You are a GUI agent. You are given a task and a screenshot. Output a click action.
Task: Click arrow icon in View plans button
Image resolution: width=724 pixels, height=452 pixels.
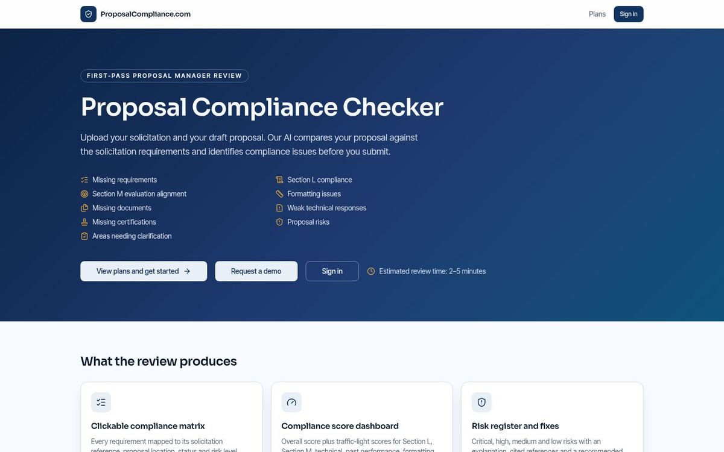[187, 271]
